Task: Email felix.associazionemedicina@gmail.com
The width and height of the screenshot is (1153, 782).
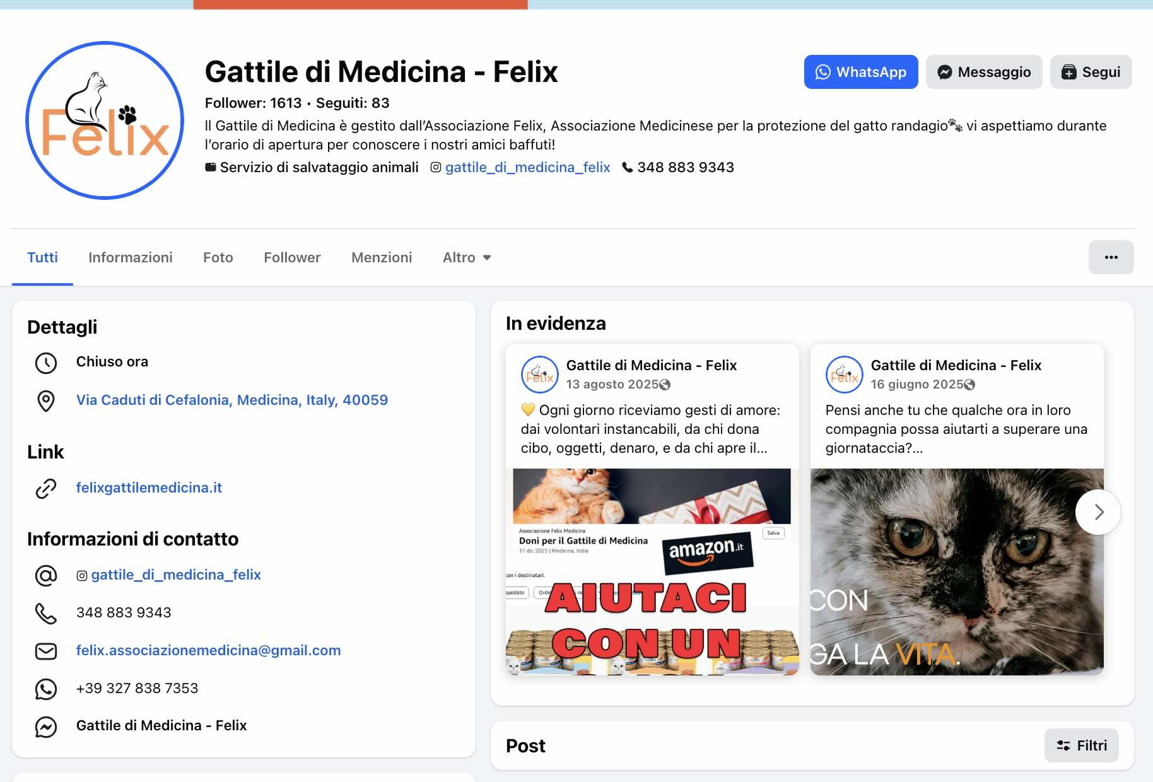Action: 208,650
